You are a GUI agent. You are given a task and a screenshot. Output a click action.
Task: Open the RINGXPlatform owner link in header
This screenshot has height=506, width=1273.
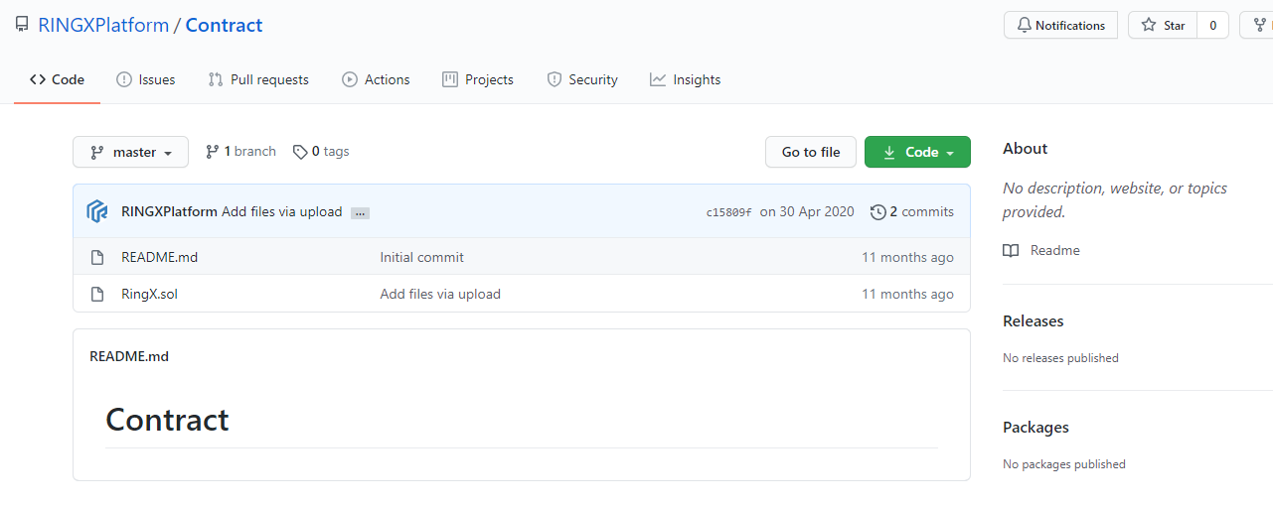[x=103, y=25]
